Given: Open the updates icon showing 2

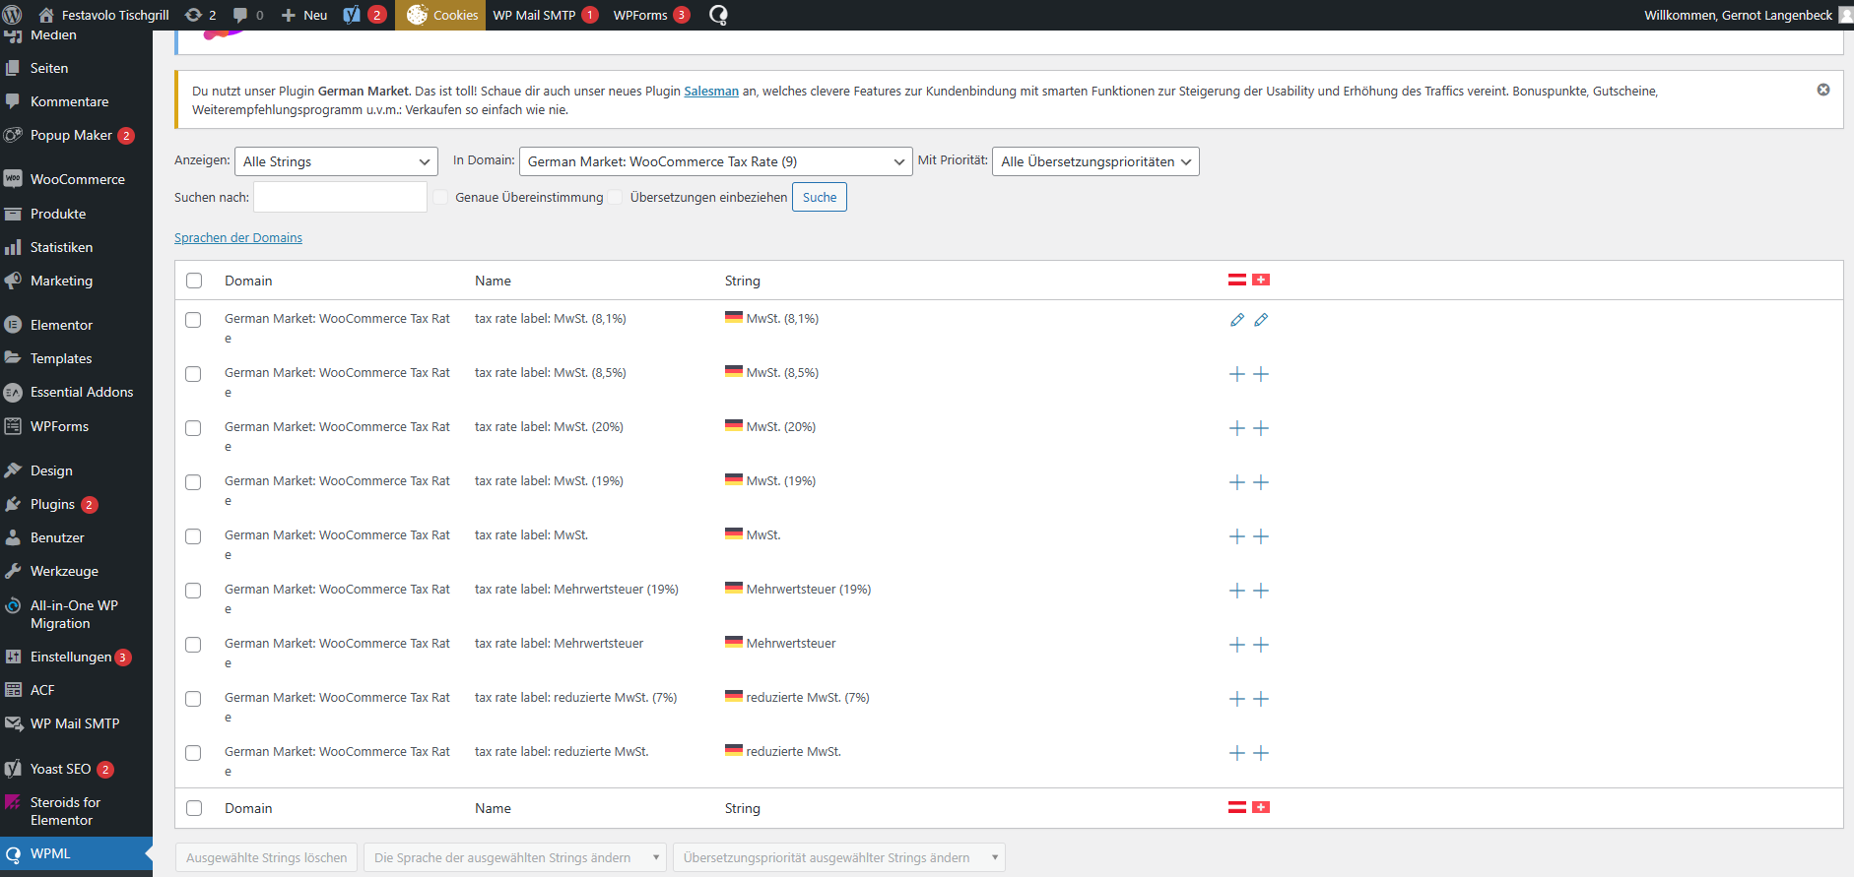Looking at the screenshot, I should (x=201, y=15).
